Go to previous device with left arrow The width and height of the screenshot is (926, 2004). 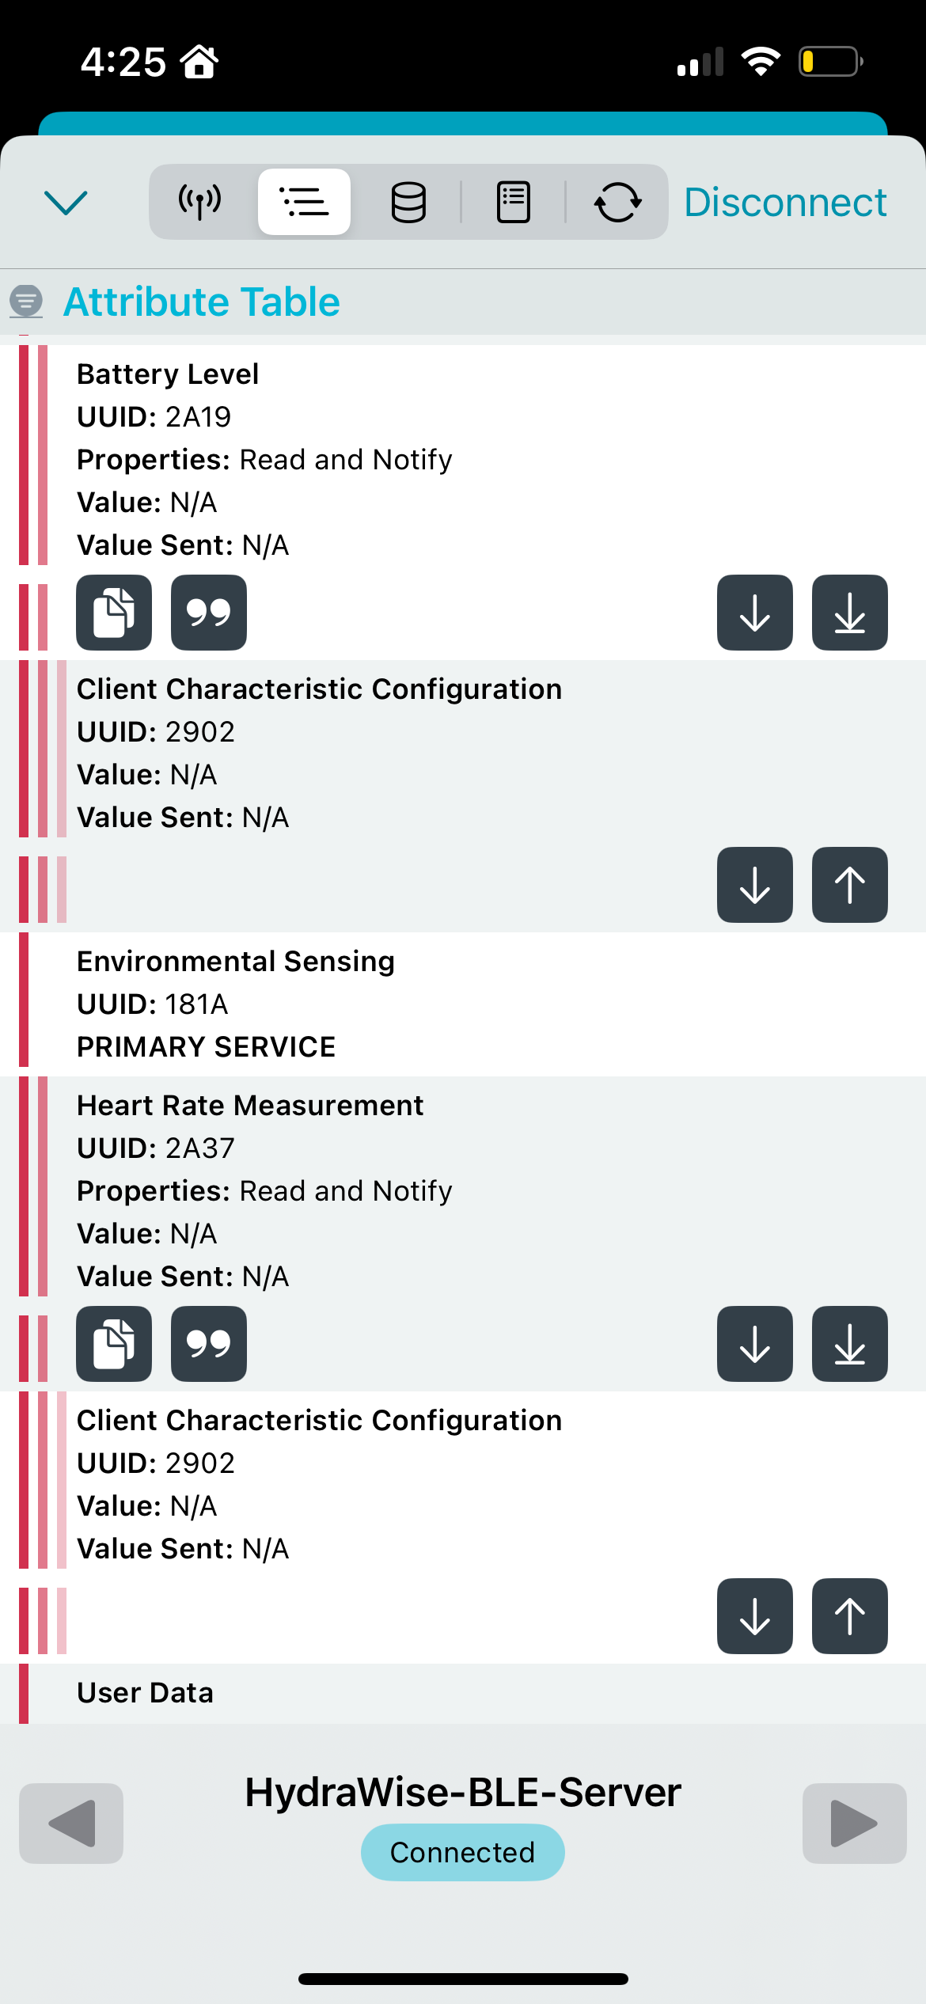71,1824
